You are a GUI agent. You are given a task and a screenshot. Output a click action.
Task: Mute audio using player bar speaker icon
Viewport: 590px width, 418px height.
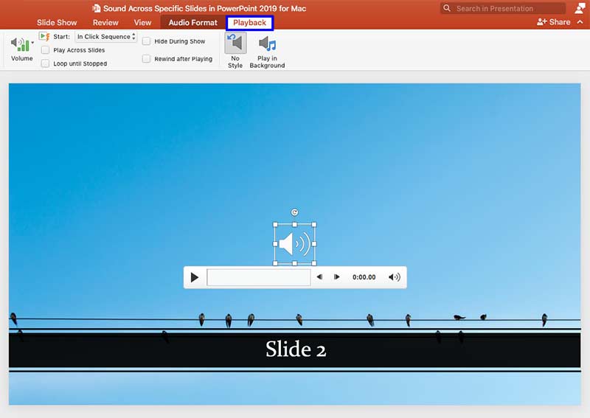395,277
